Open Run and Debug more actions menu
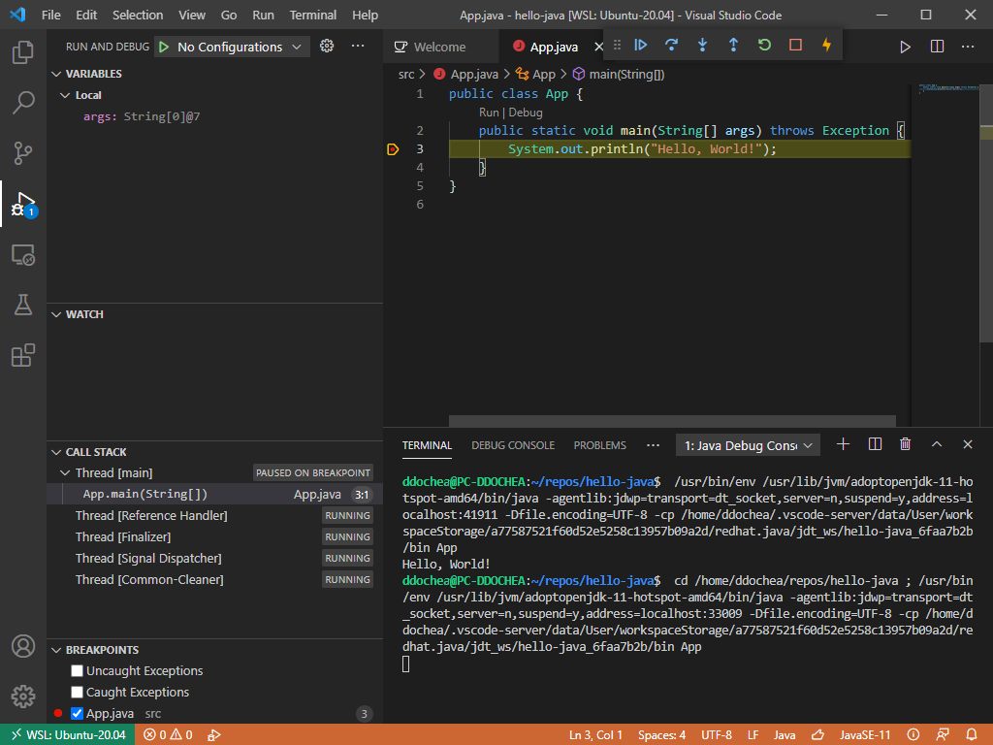 tap(358, 46)
